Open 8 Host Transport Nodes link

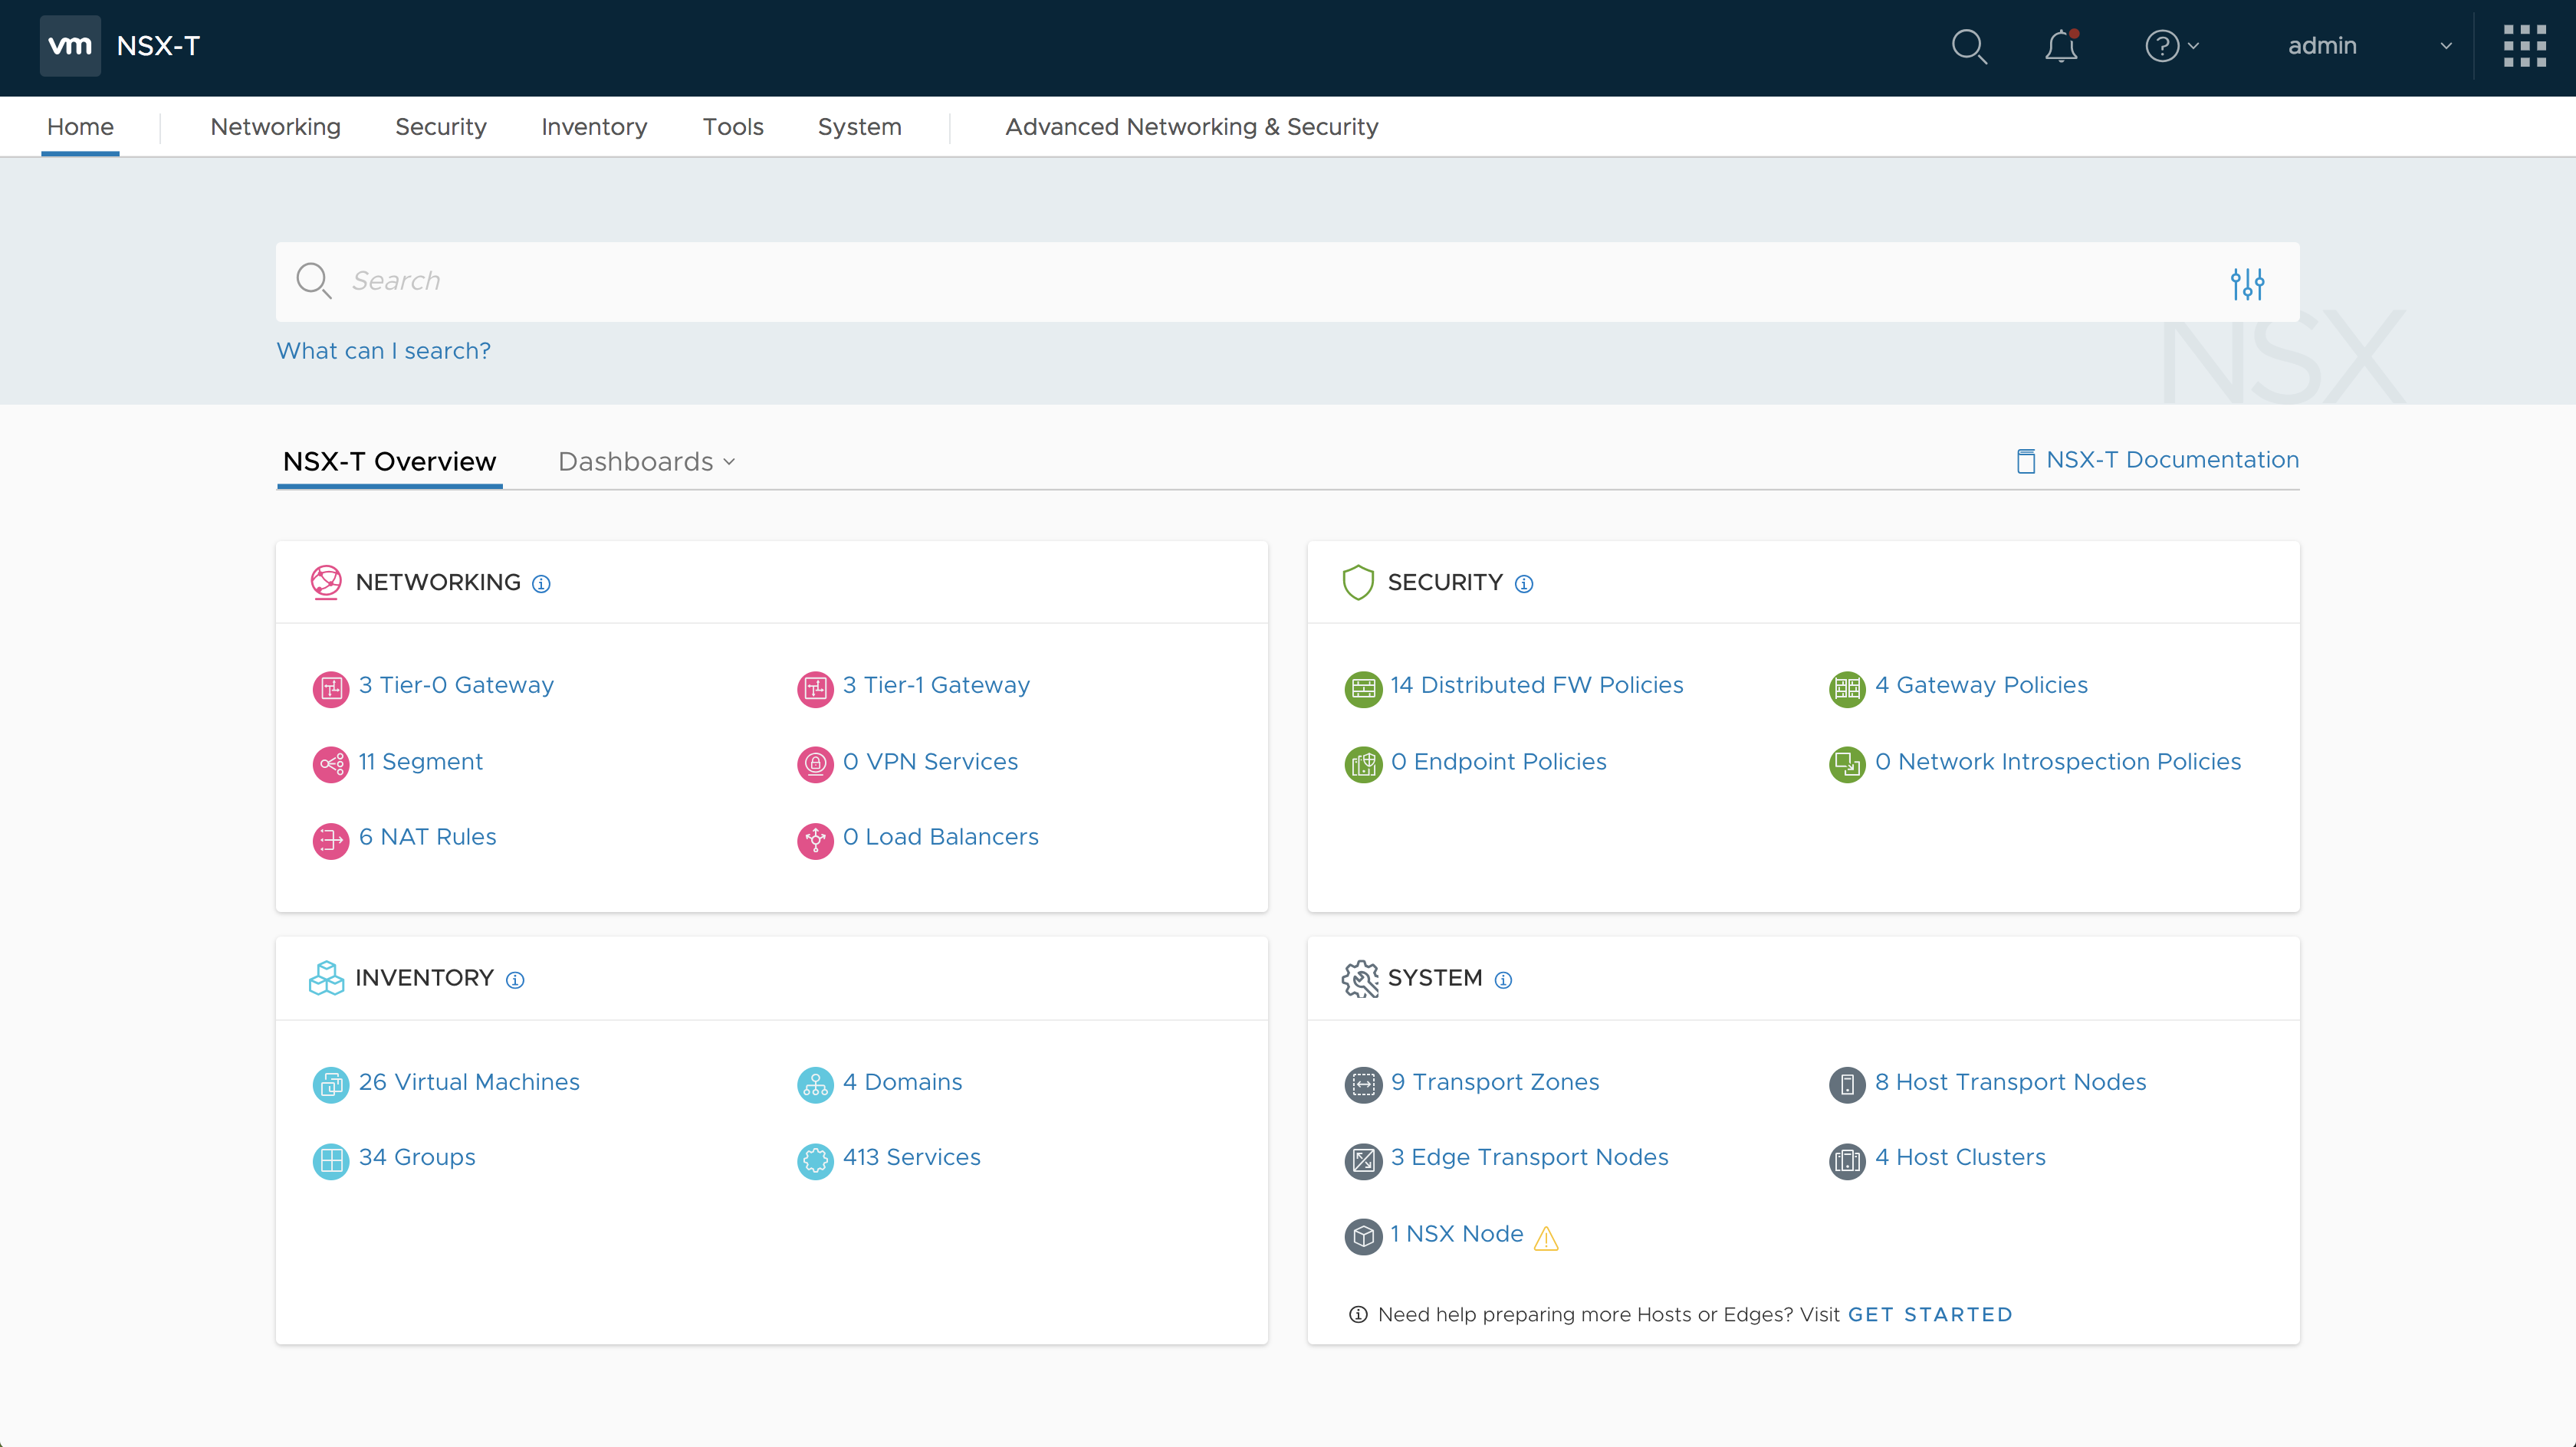(x=2010, y=1082)
